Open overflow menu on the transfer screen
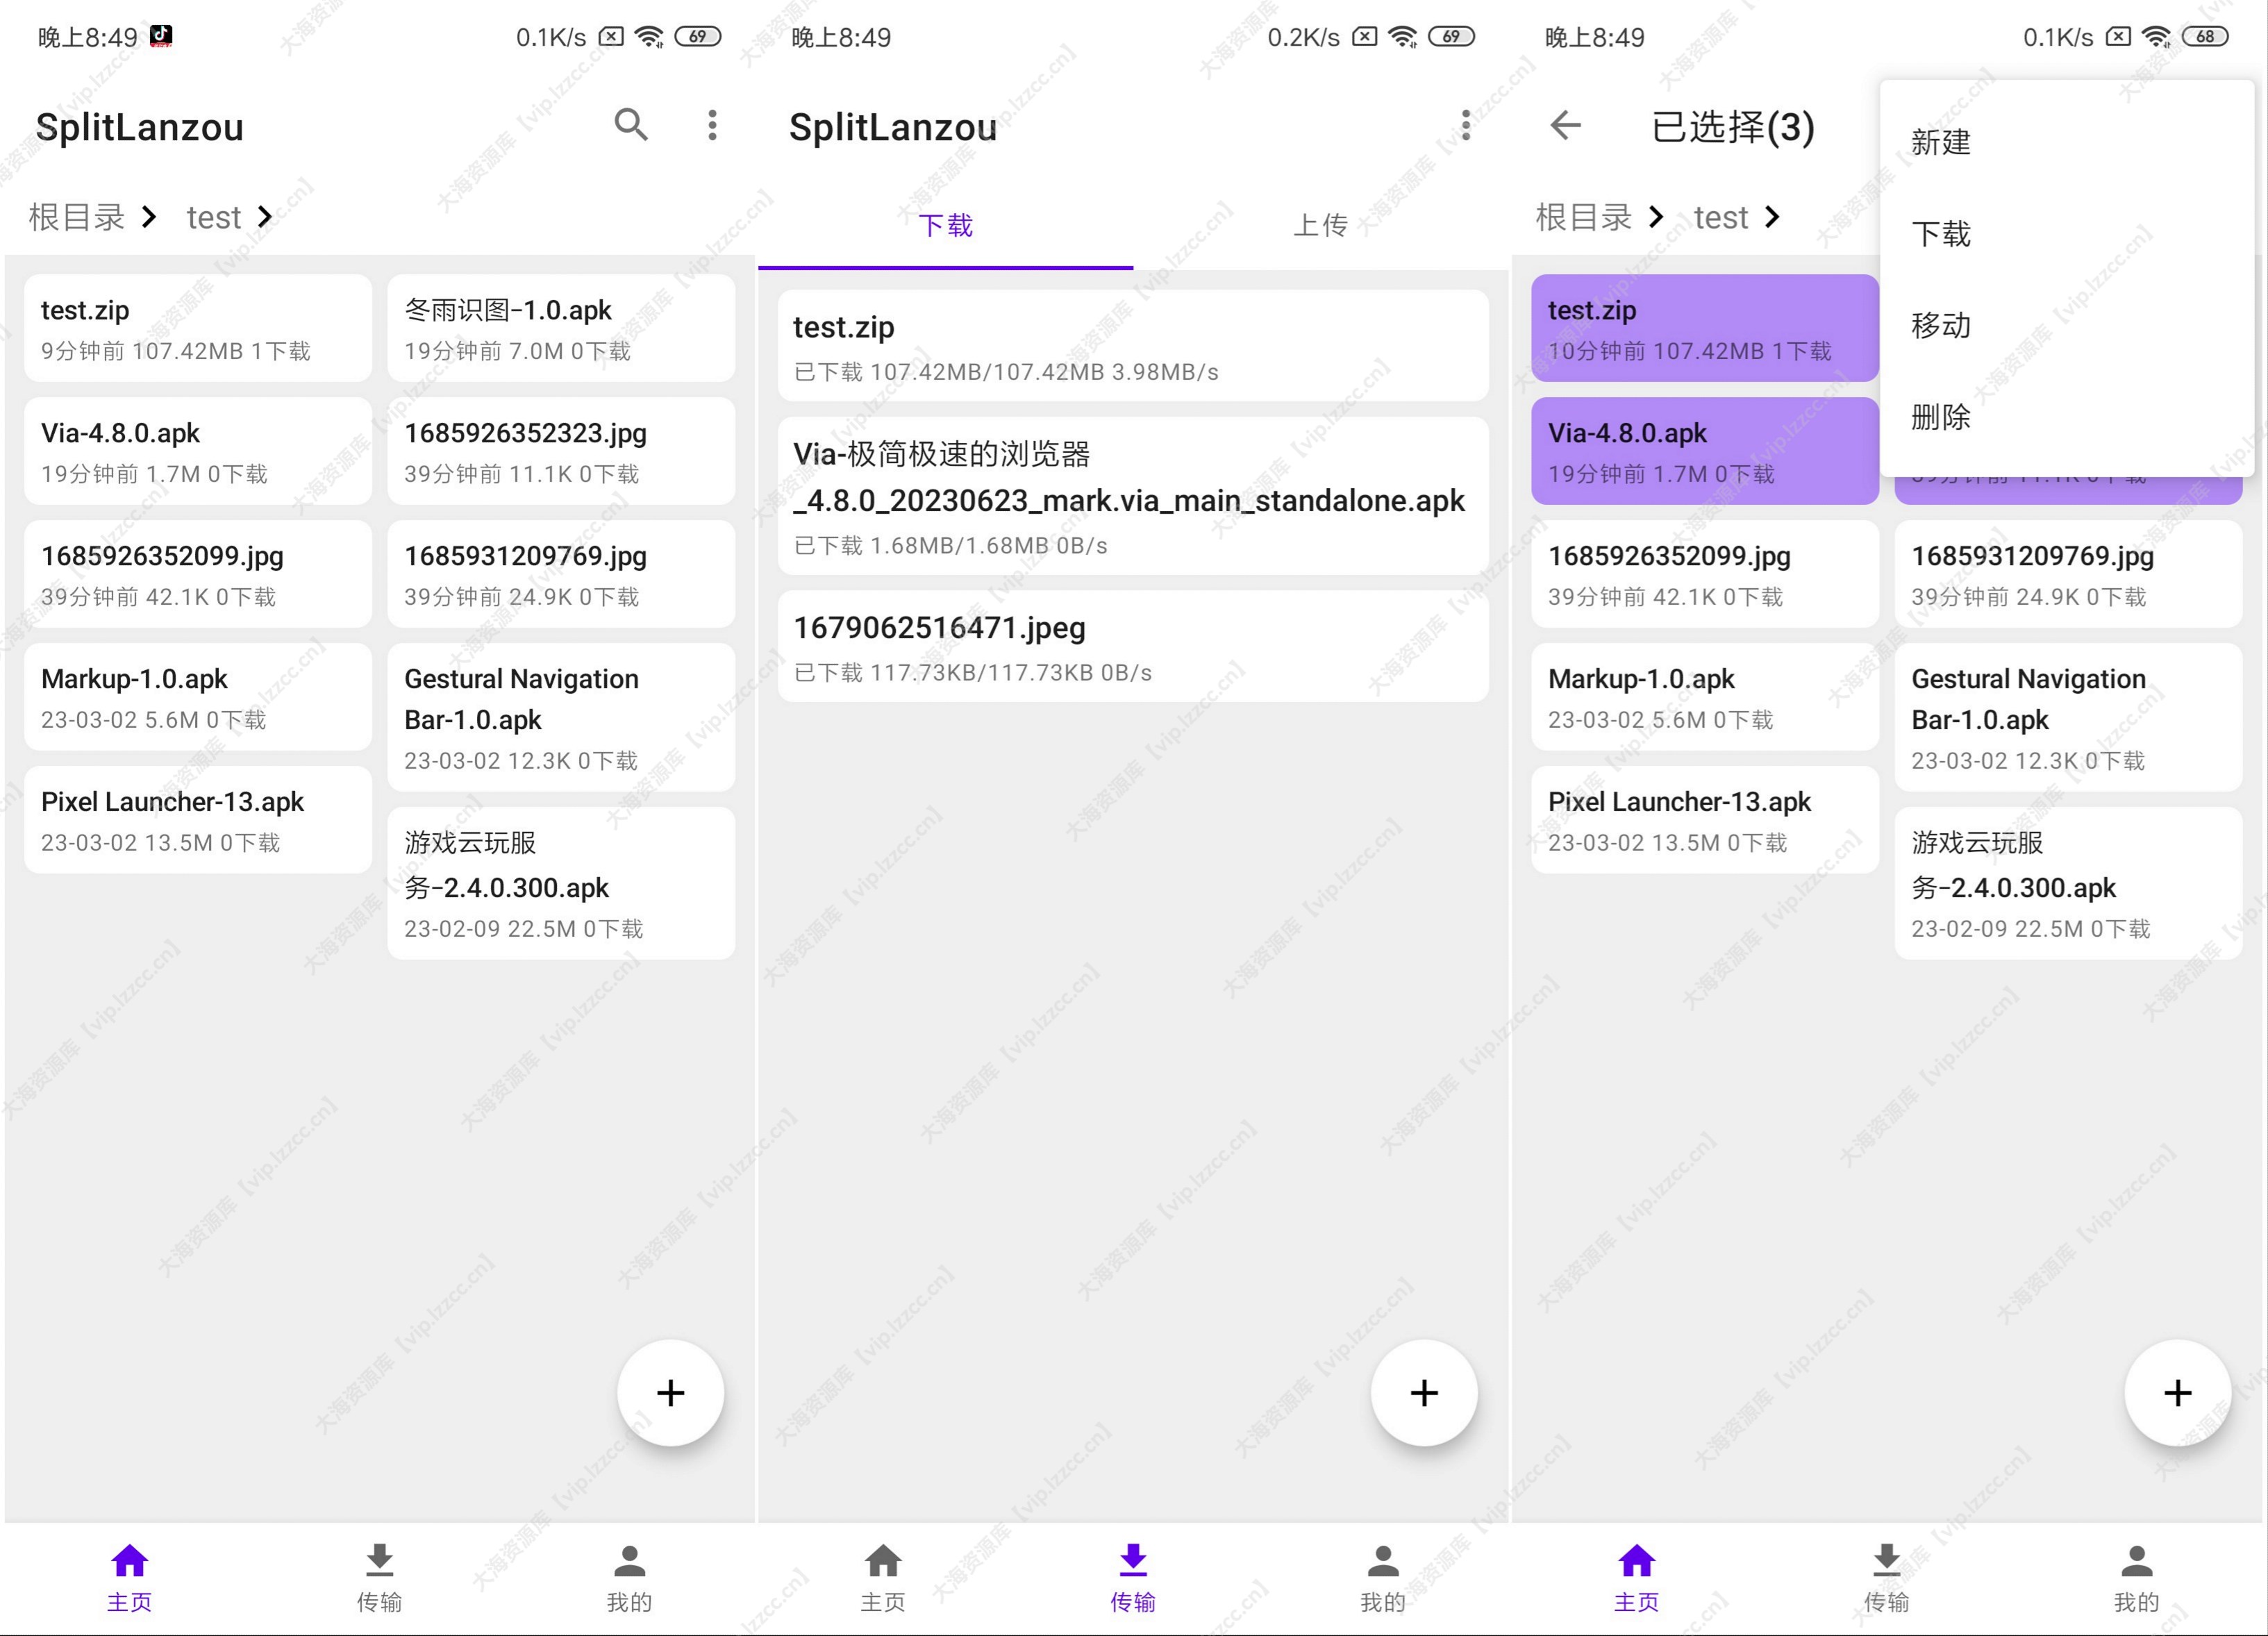 tap(1465, 125)
